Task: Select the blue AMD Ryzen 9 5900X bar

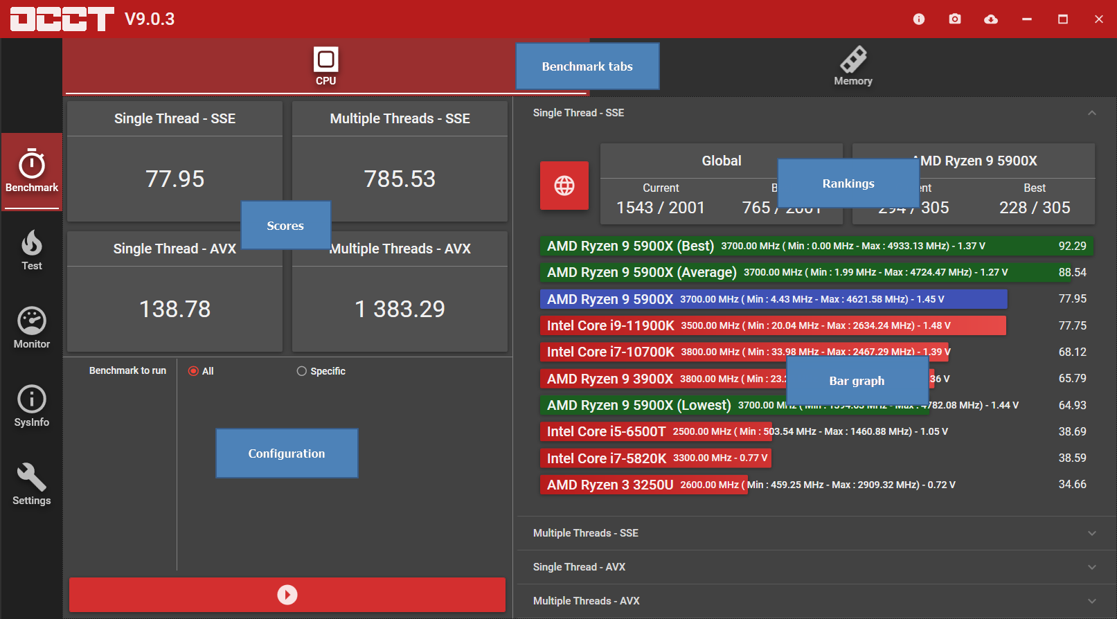Action: 774,299
